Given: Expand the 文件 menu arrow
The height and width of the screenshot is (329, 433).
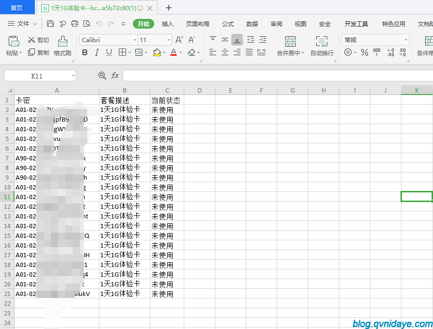Looking at the screenshot, I should click(x=35, y=24).
